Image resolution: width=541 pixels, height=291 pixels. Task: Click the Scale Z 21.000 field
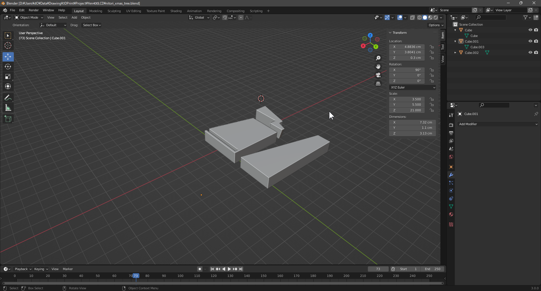(x=407, y=110)
